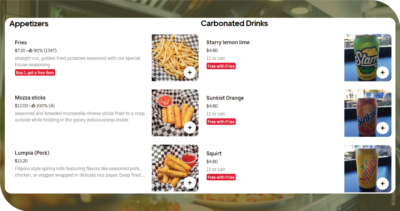Jump to the Carbonated Drinks section heading
Viewport: 400px width, 211px height.
coord(234,24)
